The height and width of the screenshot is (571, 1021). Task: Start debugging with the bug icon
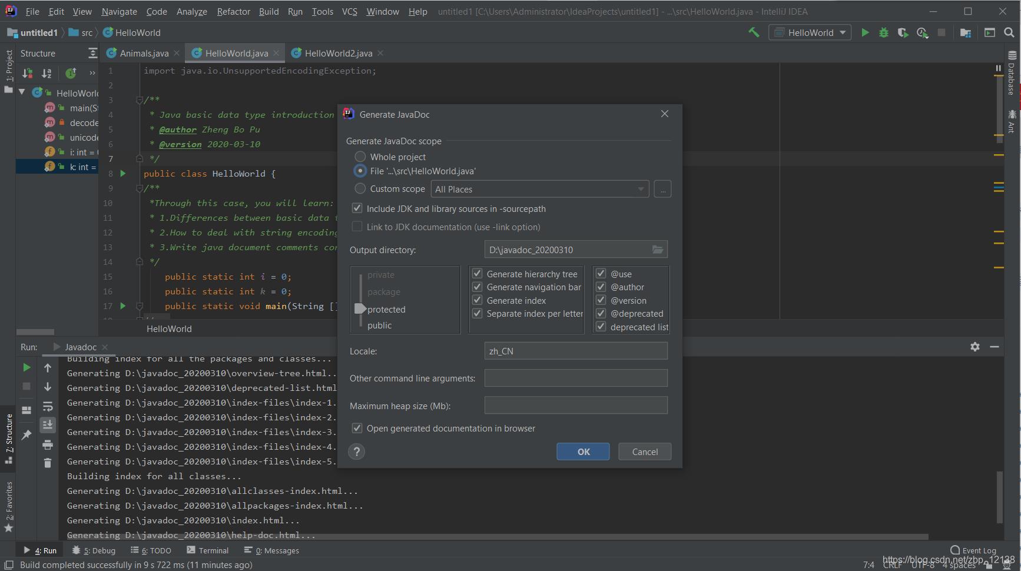point(883,32)
